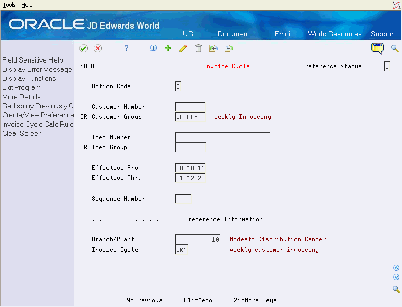Click the green plus add icon

pos(168,48)
